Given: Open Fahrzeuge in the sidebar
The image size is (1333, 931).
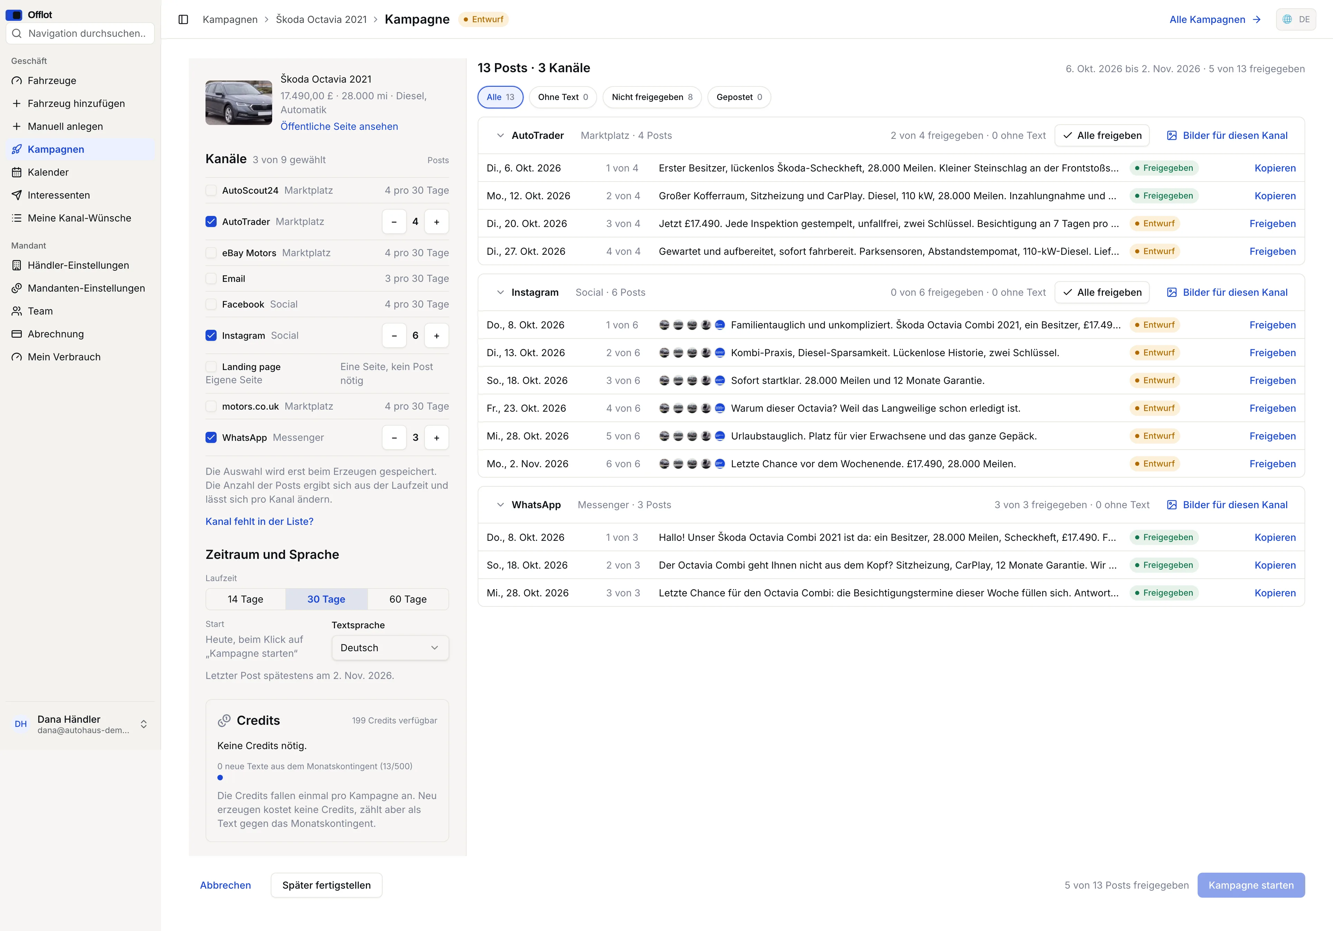Looking at the screenshot, I should coord(80,81).
